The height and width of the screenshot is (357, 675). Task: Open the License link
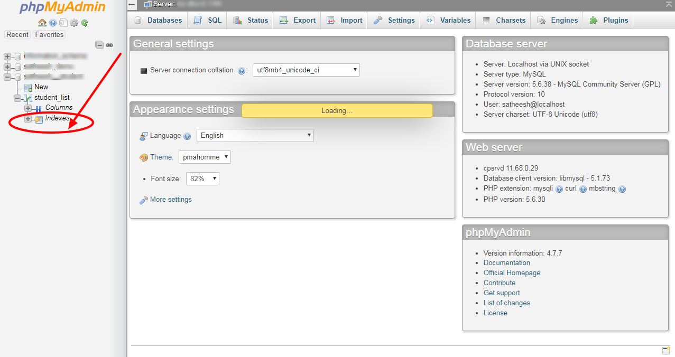(495, 313)
